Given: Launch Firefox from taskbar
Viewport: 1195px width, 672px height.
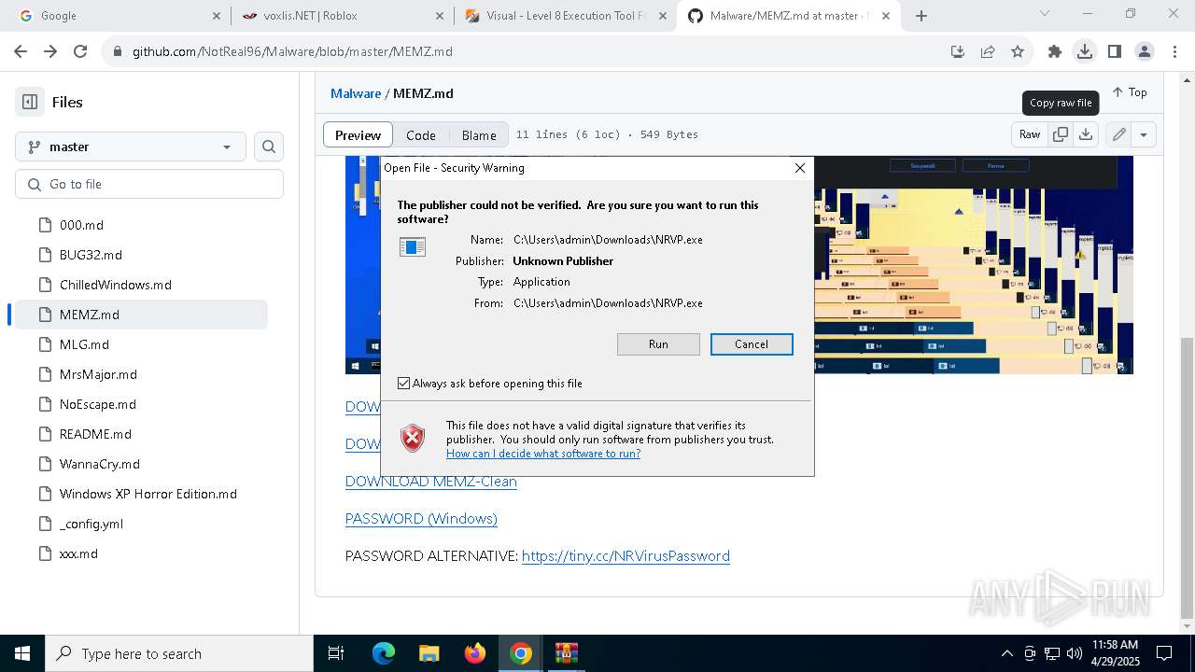Looking at the screenshot, I should coord(475,653).
